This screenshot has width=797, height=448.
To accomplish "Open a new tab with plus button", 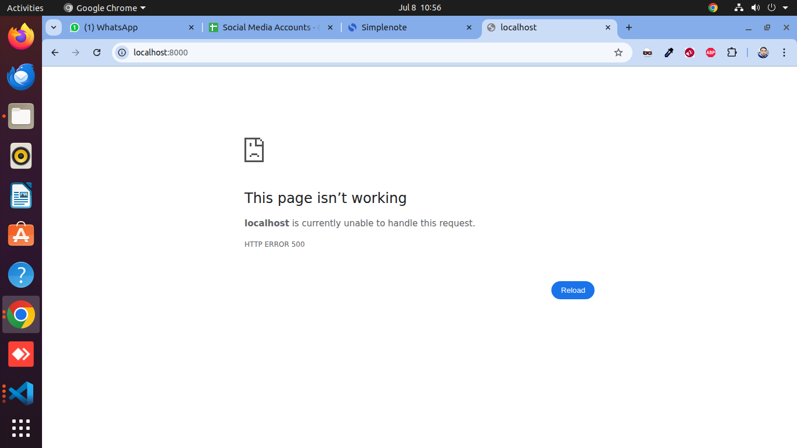I will (x=628, y=27).
